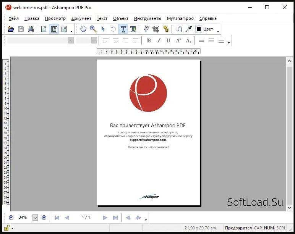The height and width of the screenshot is (234, 295).
Task: Click scroll down arrow on vertical scrollbar
Action: pos(289,208)
